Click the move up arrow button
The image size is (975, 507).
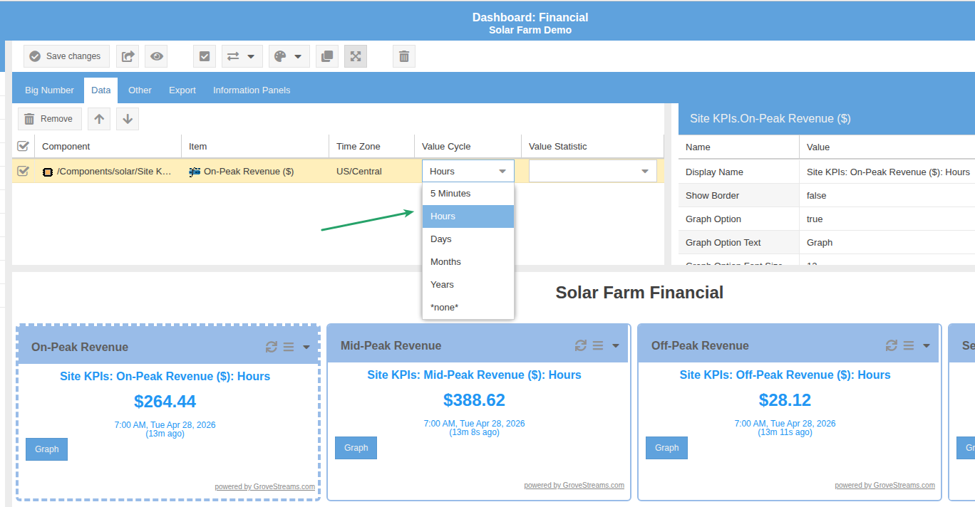tap(99, 119)
